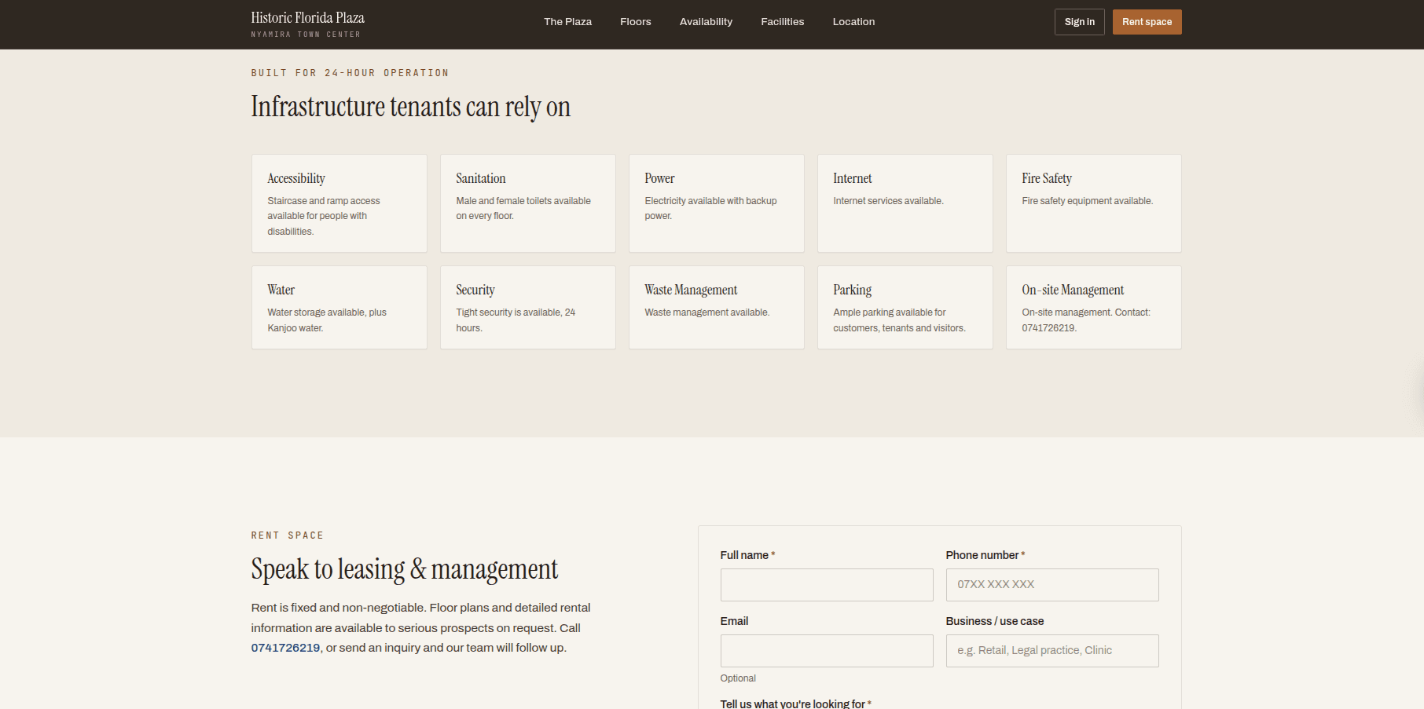Call link 0741726219 in leasing text
1424x709 pixels.
pyautogui.click(x=285, y=648)
